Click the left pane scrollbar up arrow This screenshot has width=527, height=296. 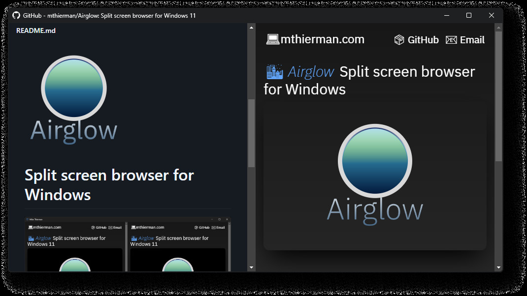coord(251,28)
